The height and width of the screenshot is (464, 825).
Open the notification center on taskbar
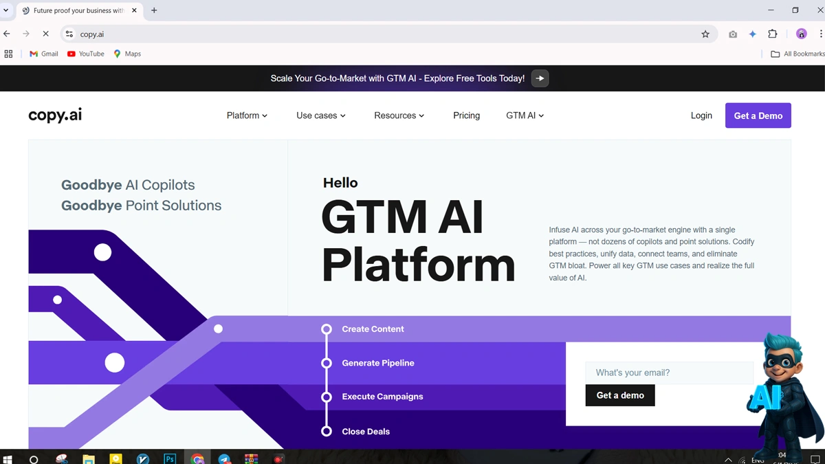pyautogui.click(x=816, y=459)
